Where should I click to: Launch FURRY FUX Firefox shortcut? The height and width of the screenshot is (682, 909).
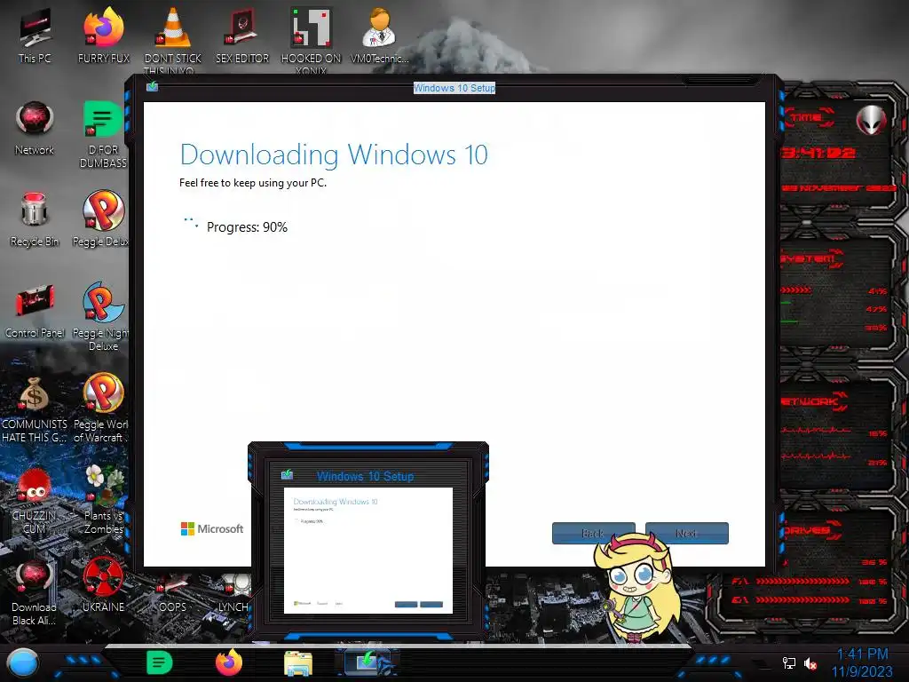[104, 36]
